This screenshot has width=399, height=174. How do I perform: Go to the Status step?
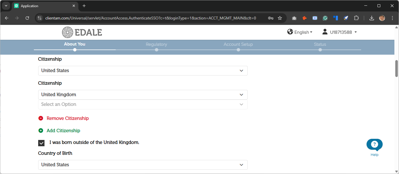[x=320, y=44]
